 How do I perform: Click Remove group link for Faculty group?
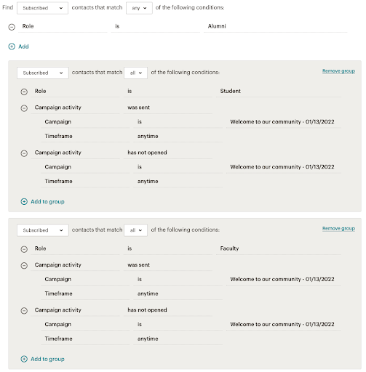point(338,228)
